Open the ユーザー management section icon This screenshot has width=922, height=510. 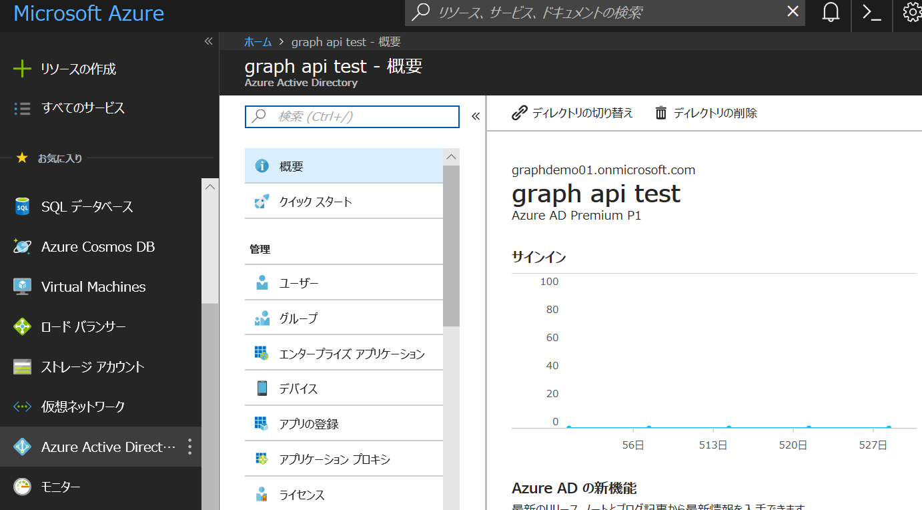(x=263, y=282)
